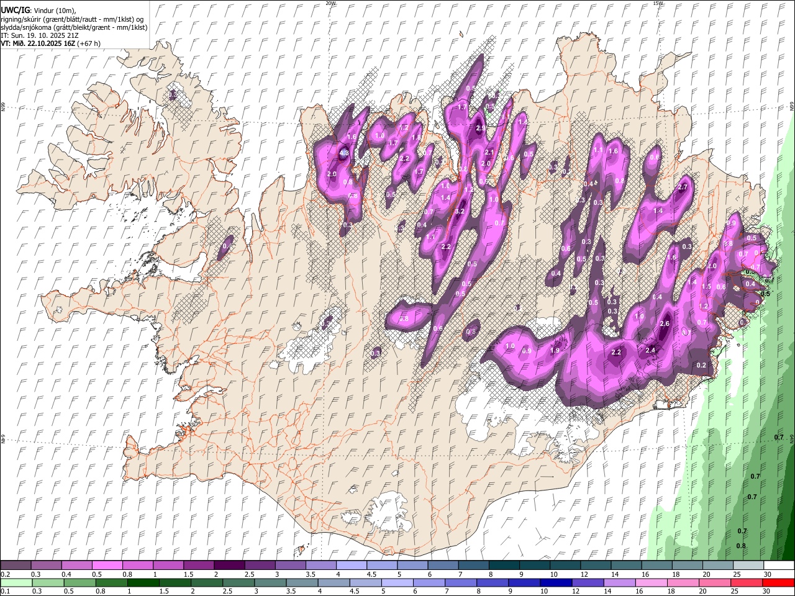795x596 pixels.
Task: Select the "rigning/skúrir" legend description line
Action: tap(72, 19)
